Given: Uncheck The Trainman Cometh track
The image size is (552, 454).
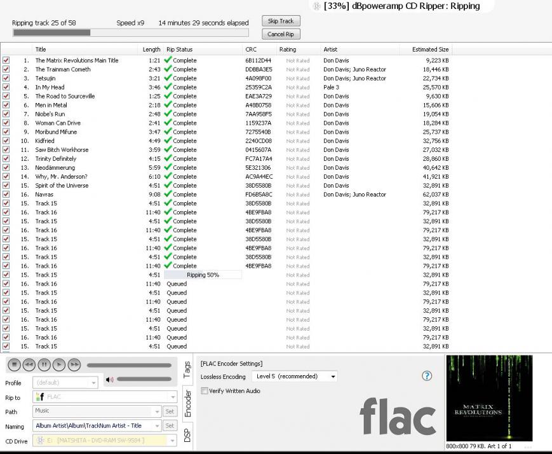Looking at the screenshot, I should coord(6,69).
